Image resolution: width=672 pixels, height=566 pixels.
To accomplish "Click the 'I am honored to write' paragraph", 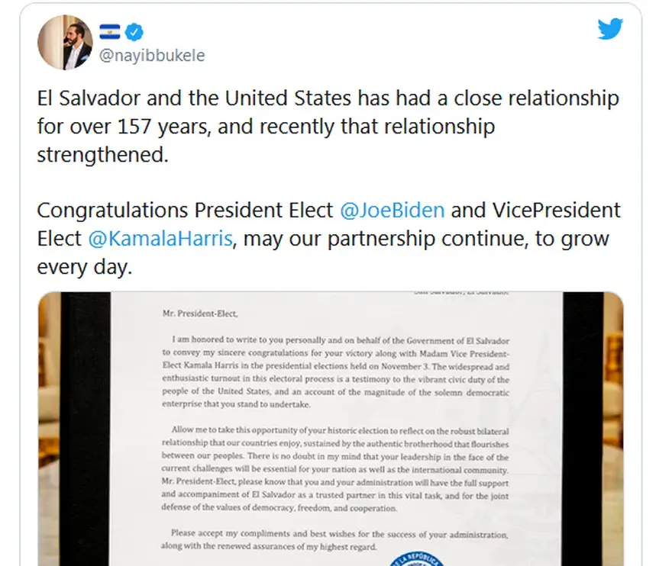I will click(335, 371).
